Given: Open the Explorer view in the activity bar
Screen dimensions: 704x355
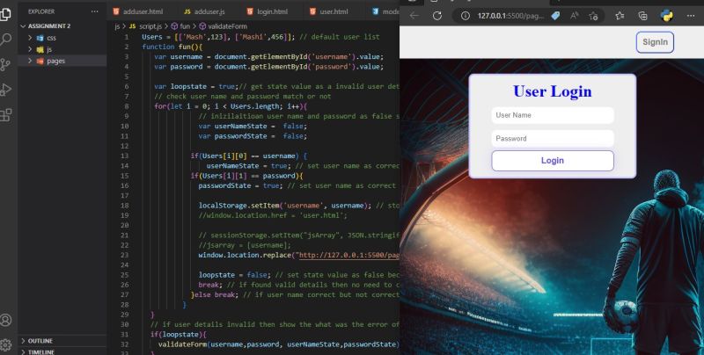Looking at the screenshot, I should 6,13.
